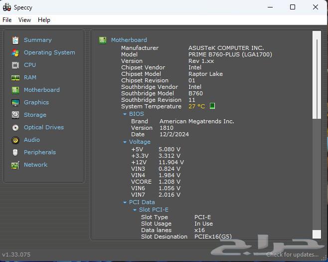Screen dimensions: 328x262
Task: Click the Slot Usage value In Use
Action: click(203, 224)
